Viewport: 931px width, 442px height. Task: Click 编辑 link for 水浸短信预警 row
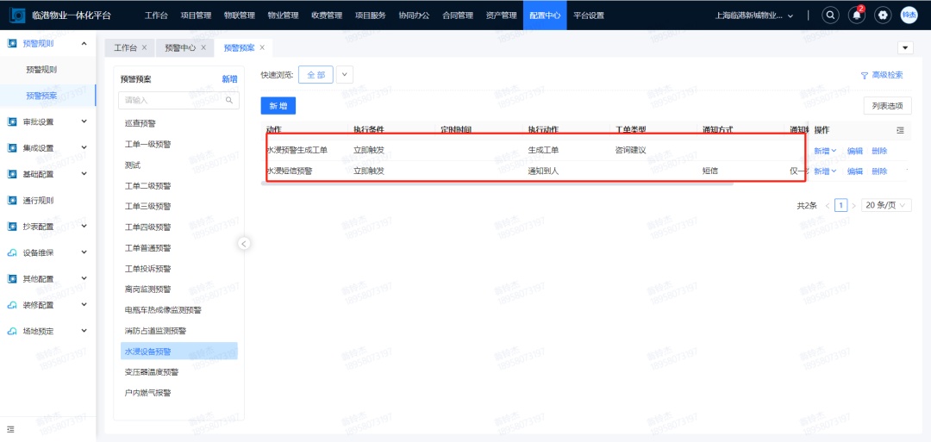click(x=854, y=171)
